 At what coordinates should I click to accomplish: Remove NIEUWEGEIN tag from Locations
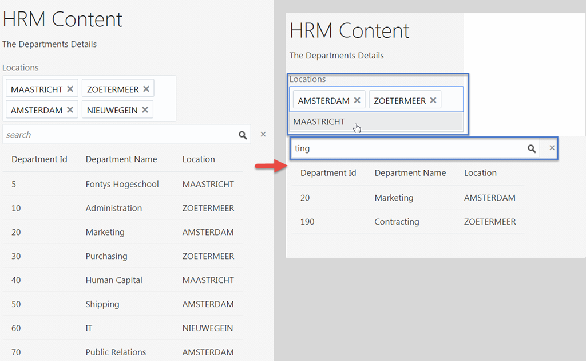145,109
